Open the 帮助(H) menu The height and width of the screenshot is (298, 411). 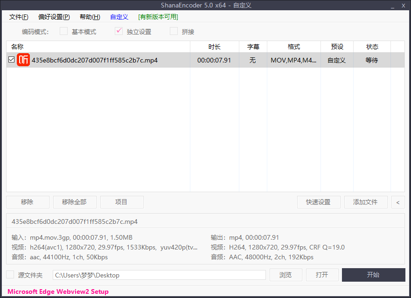click(x=89, y=17)
